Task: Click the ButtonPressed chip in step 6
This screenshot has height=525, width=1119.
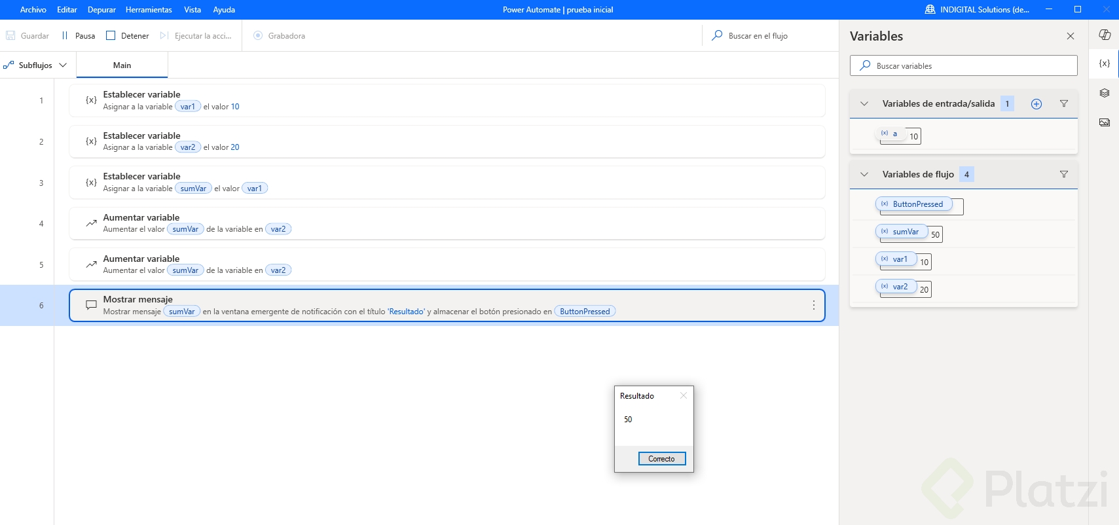Action: [585, 312]
